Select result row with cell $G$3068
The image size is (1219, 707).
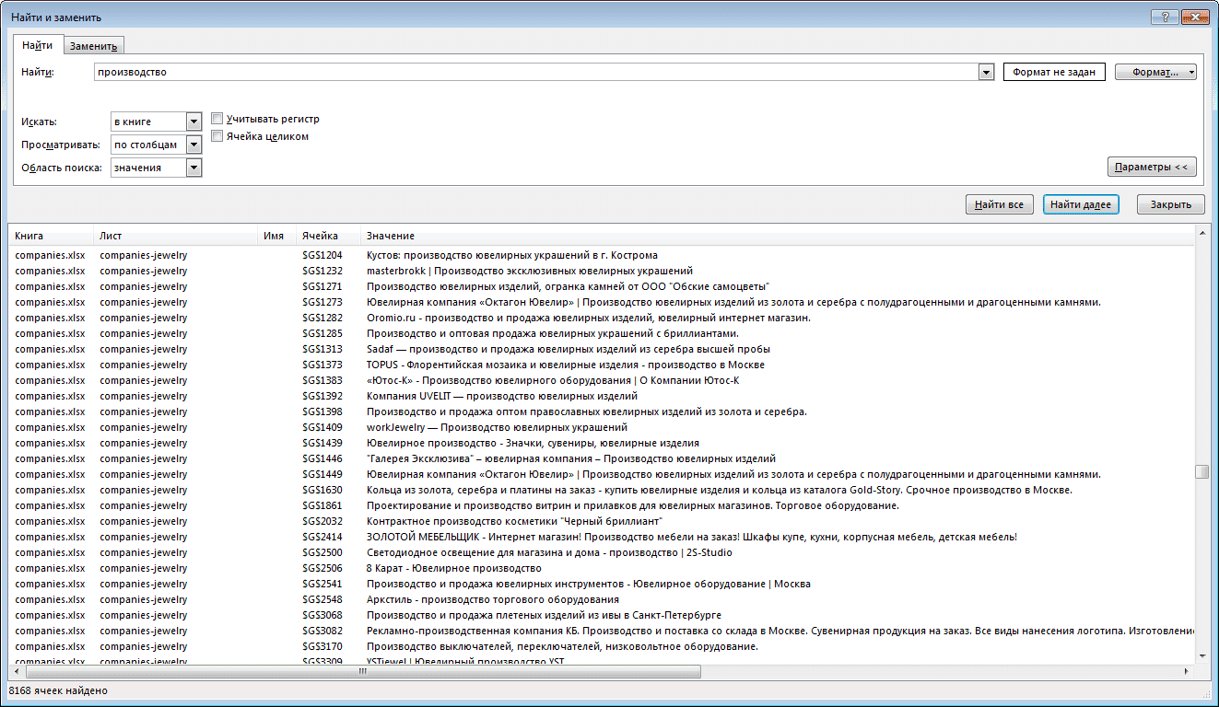pos(602,615)
